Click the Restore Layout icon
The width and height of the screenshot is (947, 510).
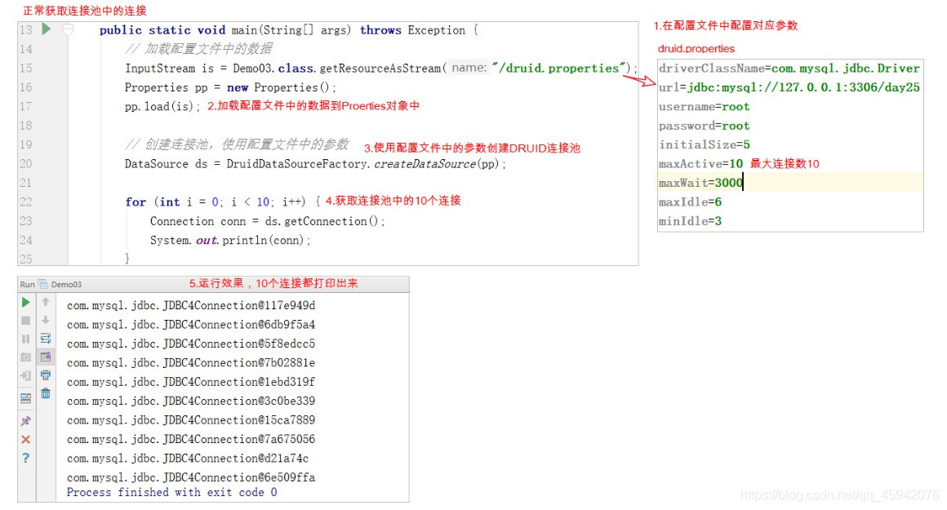coord(25,398)
